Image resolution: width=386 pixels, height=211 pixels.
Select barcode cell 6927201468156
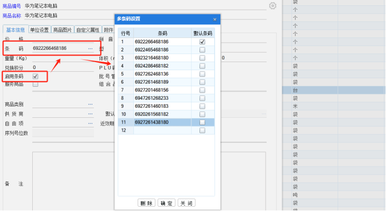point(162,90)
